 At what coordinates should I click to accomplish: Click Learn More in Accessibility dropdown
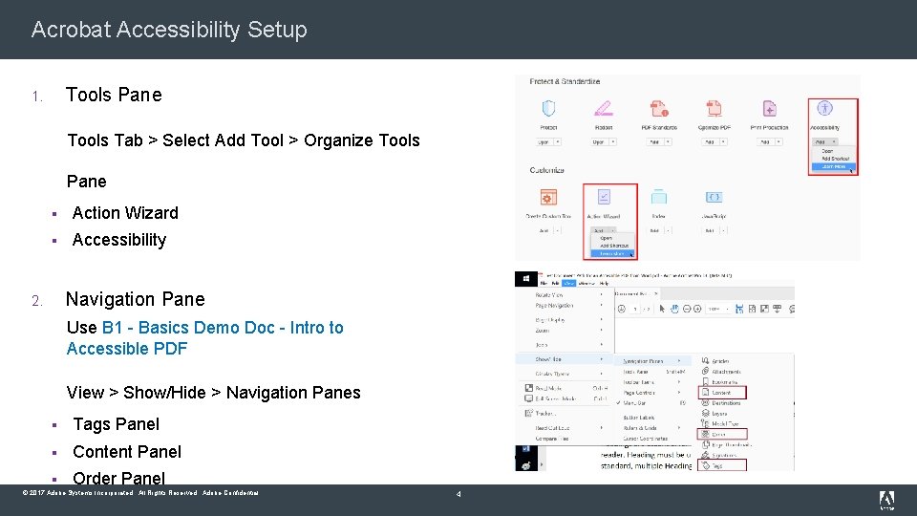click(x=833, y=166)
